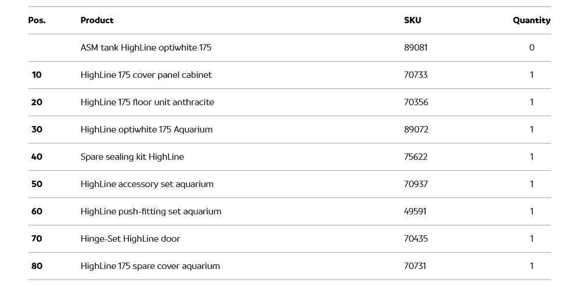Image resolution: width=569 pixels, height=287 pixels.
Task: Select HighLine 175 cover panel cabinet
Action: click(146, 75)
